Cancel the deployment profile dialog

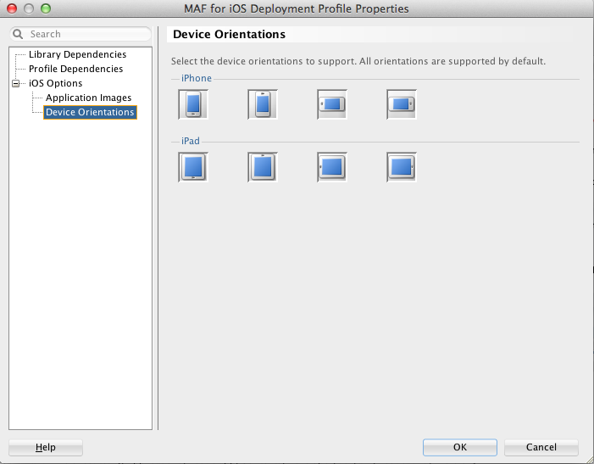point(541,447)
